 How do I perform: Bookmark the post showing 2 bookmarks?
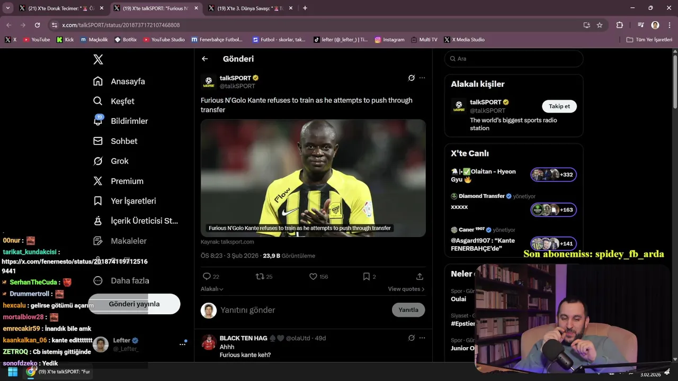tap(366, 276)
